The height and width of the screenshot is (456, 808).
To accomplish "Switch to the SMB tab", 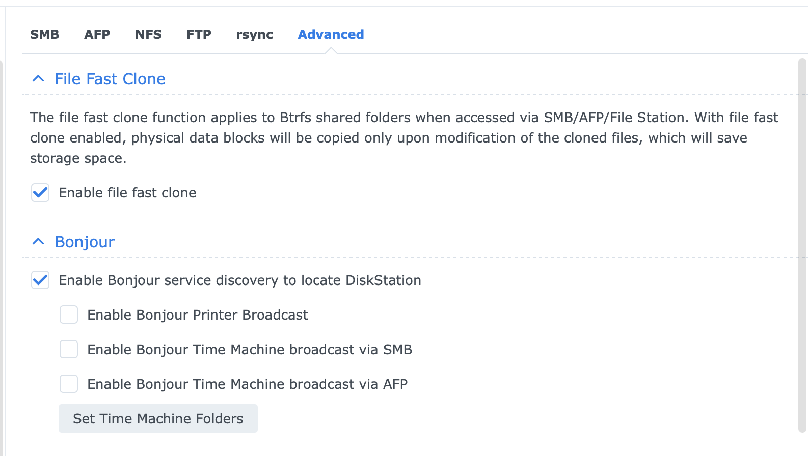I will pos(44,35).
